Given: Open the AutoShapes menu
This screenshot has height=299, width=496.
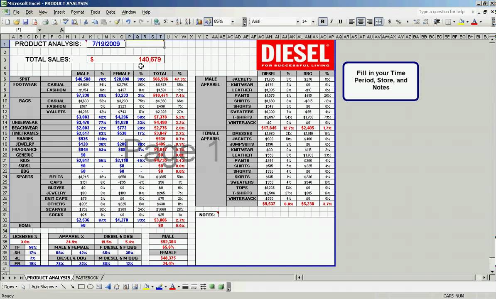Looking at the screenshot, I should [x=44, y=287].
